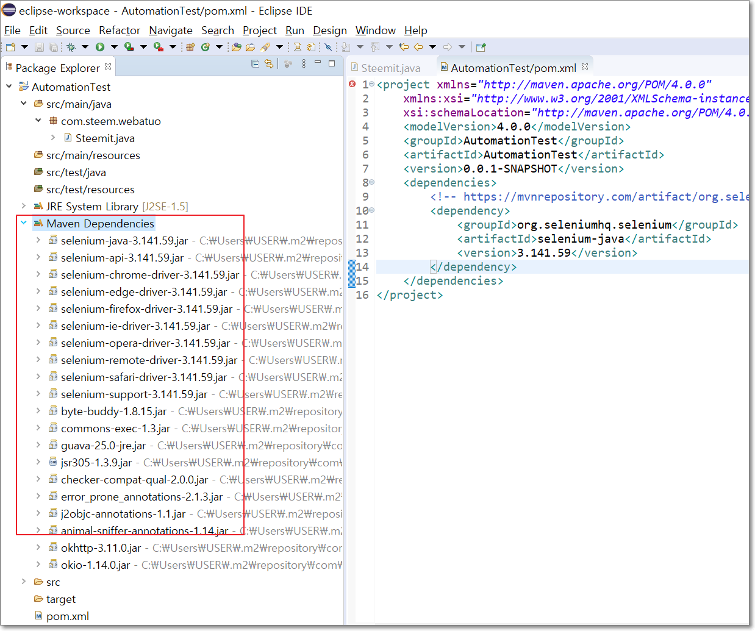Viewport: 755px width, 631px height.
Task: Click the Forward navigation arrow
Action: click(448, 47)
